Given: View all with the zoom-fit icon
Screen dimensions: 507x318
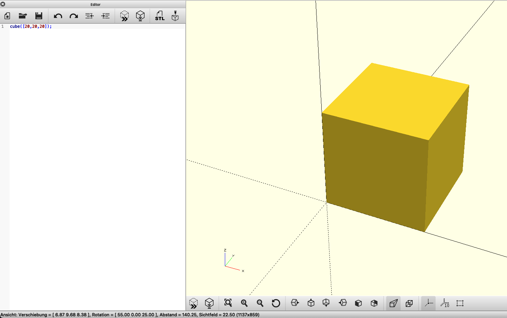Looking at the screenshot, I should [228, 303].
